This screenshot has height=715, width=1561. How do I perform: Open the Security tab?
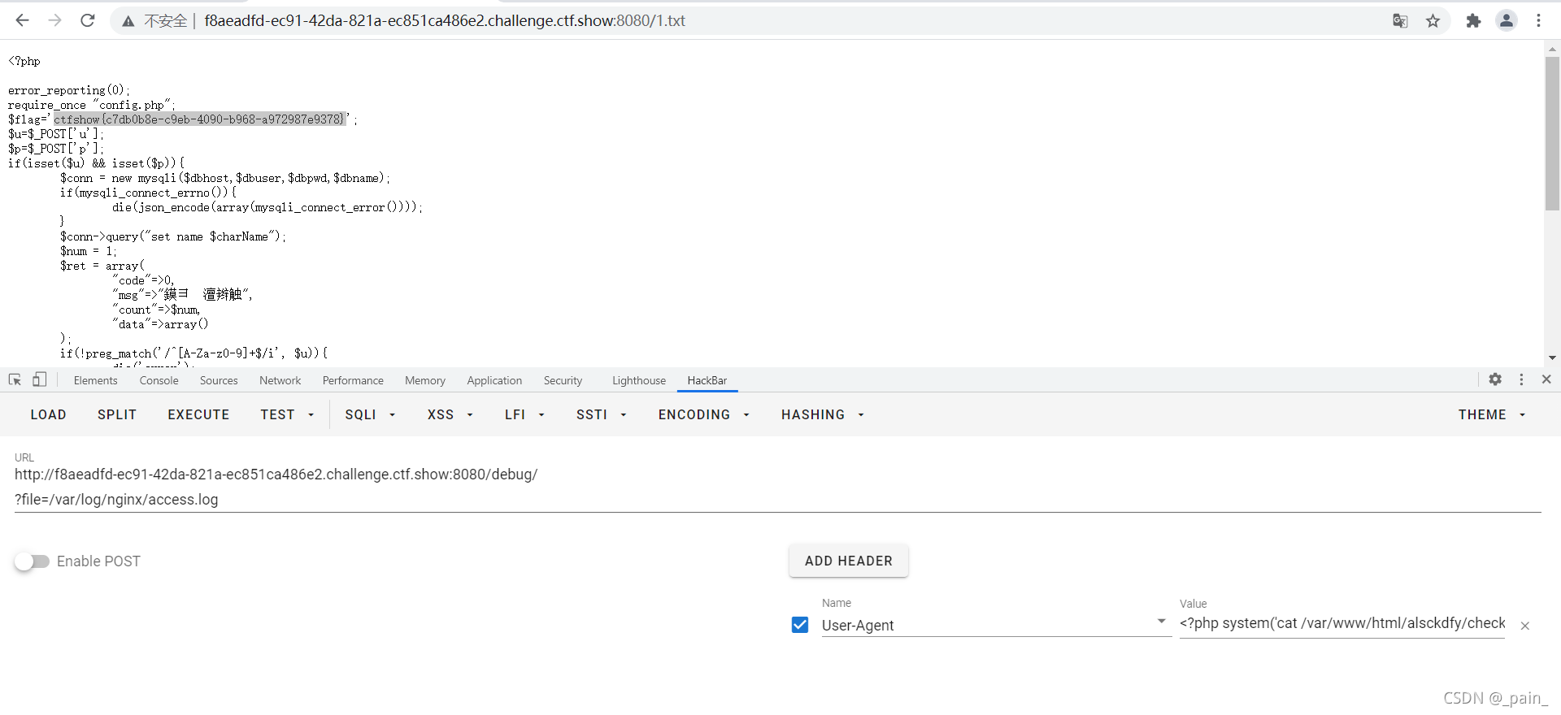pos(563,380)
